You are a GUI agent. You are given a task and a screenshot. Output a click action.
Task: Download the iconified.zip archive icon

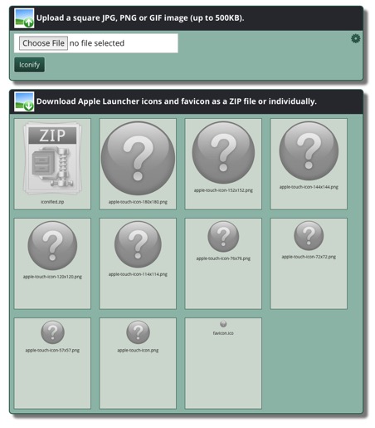pyautogui.click(x=52, y=159)
